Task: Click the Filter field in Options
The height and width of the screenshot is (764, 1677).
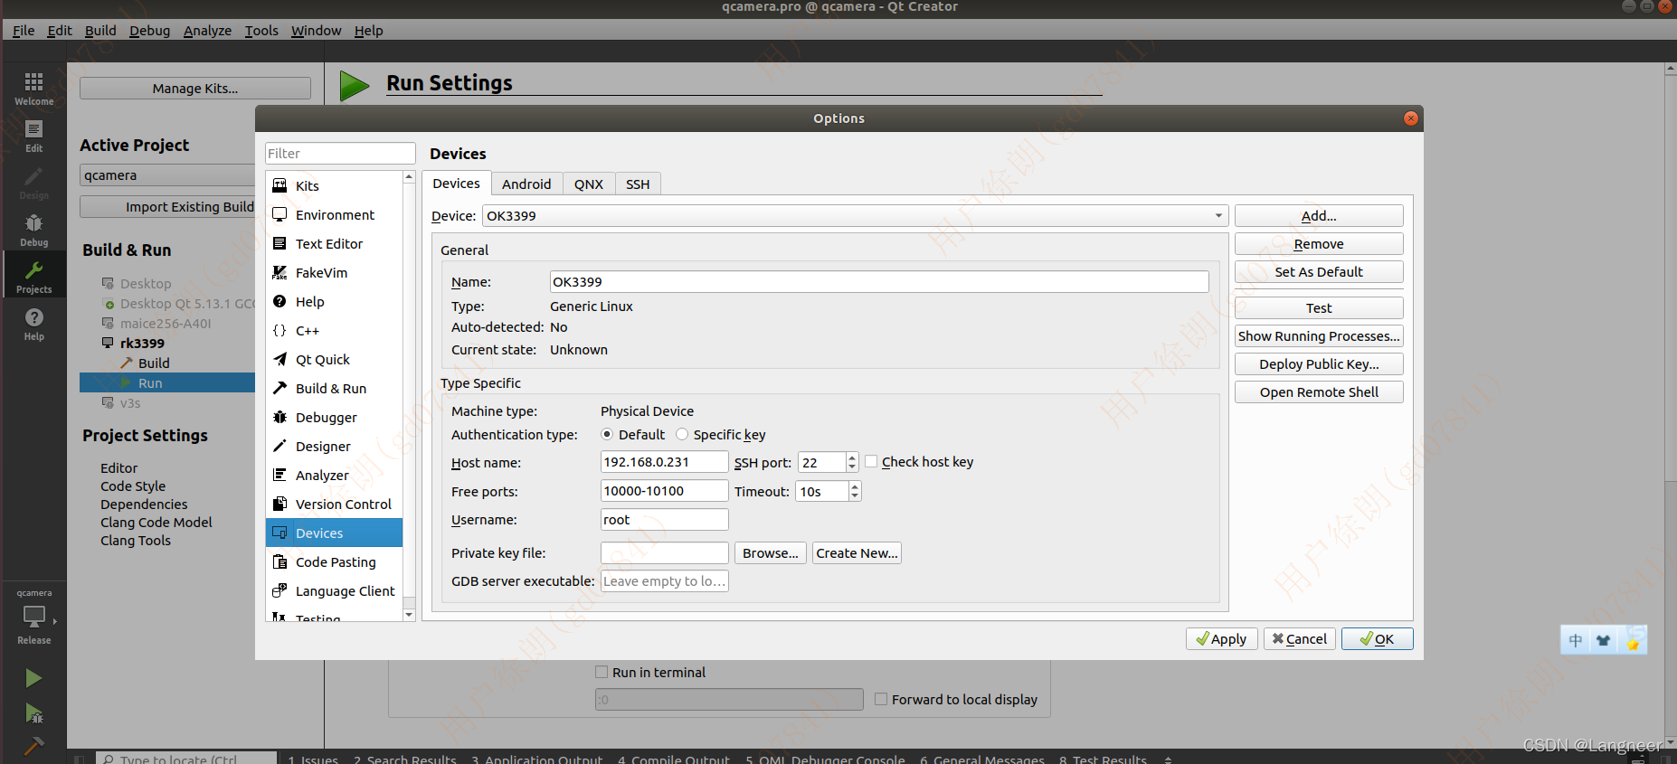Action: click(x=340, y=154)
